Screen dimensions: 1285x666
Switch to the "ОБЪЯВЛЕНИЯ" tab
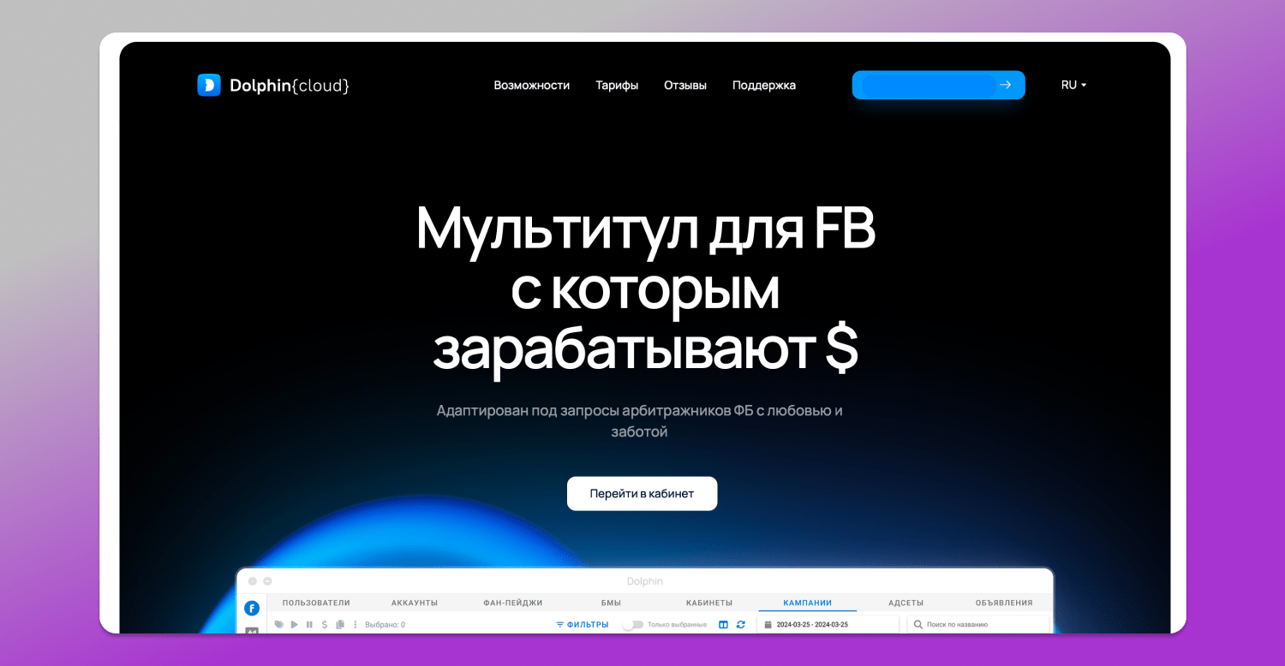[1004, 603]
